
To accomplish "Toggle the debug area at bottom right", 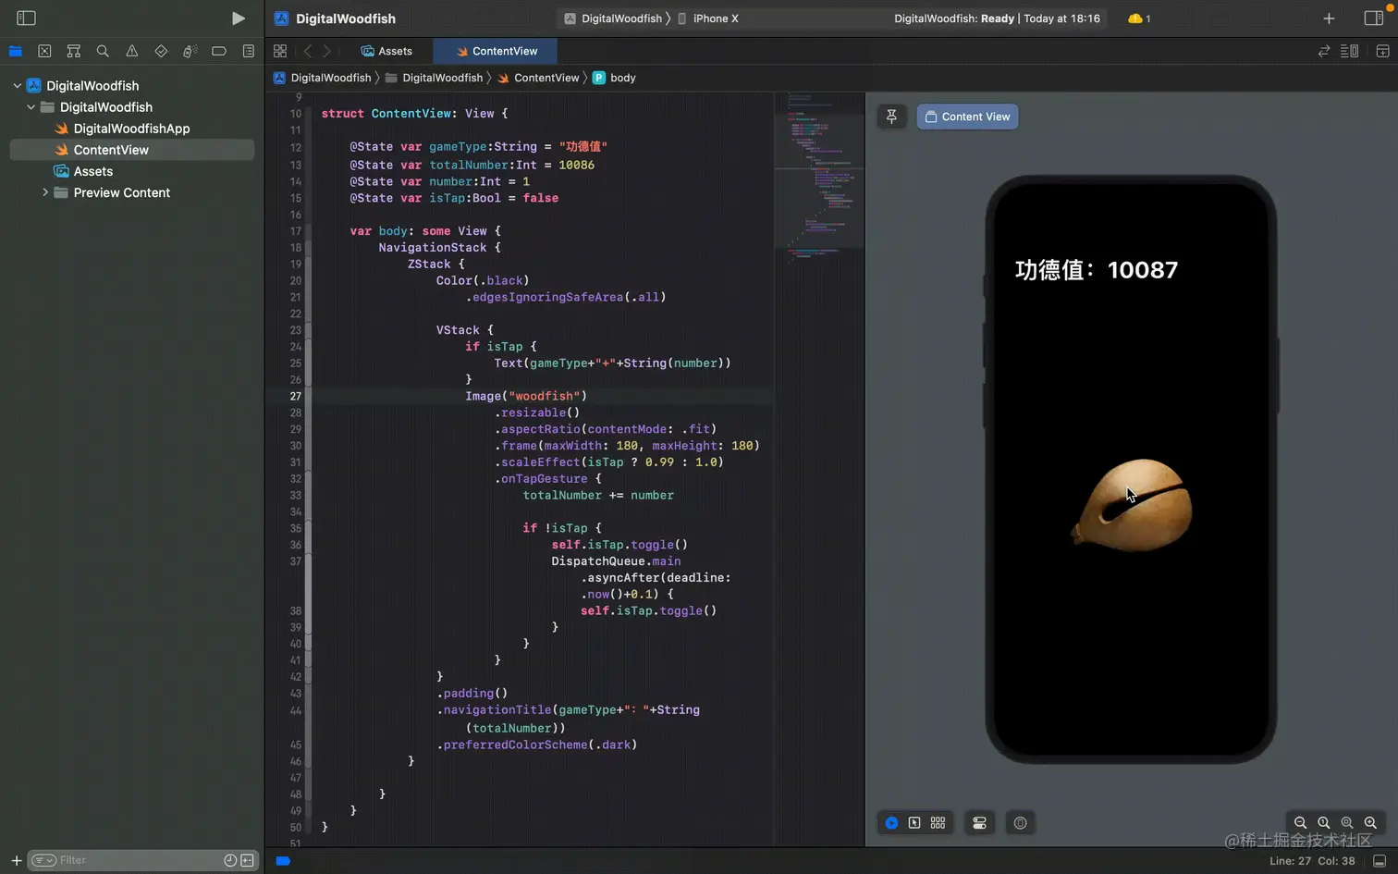I will 1380,861.
